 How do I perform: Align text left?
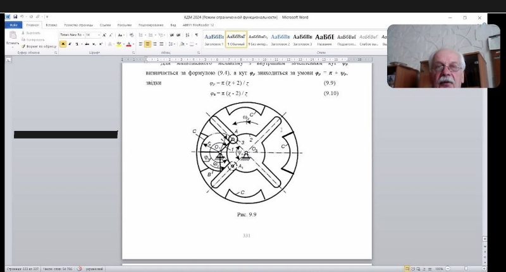pos(140,44)
